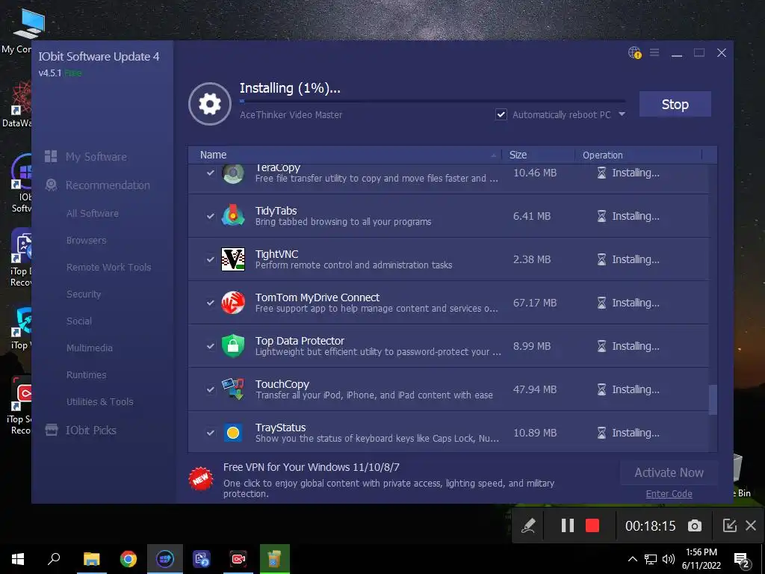This screenshot has height=574, width=765.
Task: Click the recorder minimize-to-corner icon
Action: (729, 525)
